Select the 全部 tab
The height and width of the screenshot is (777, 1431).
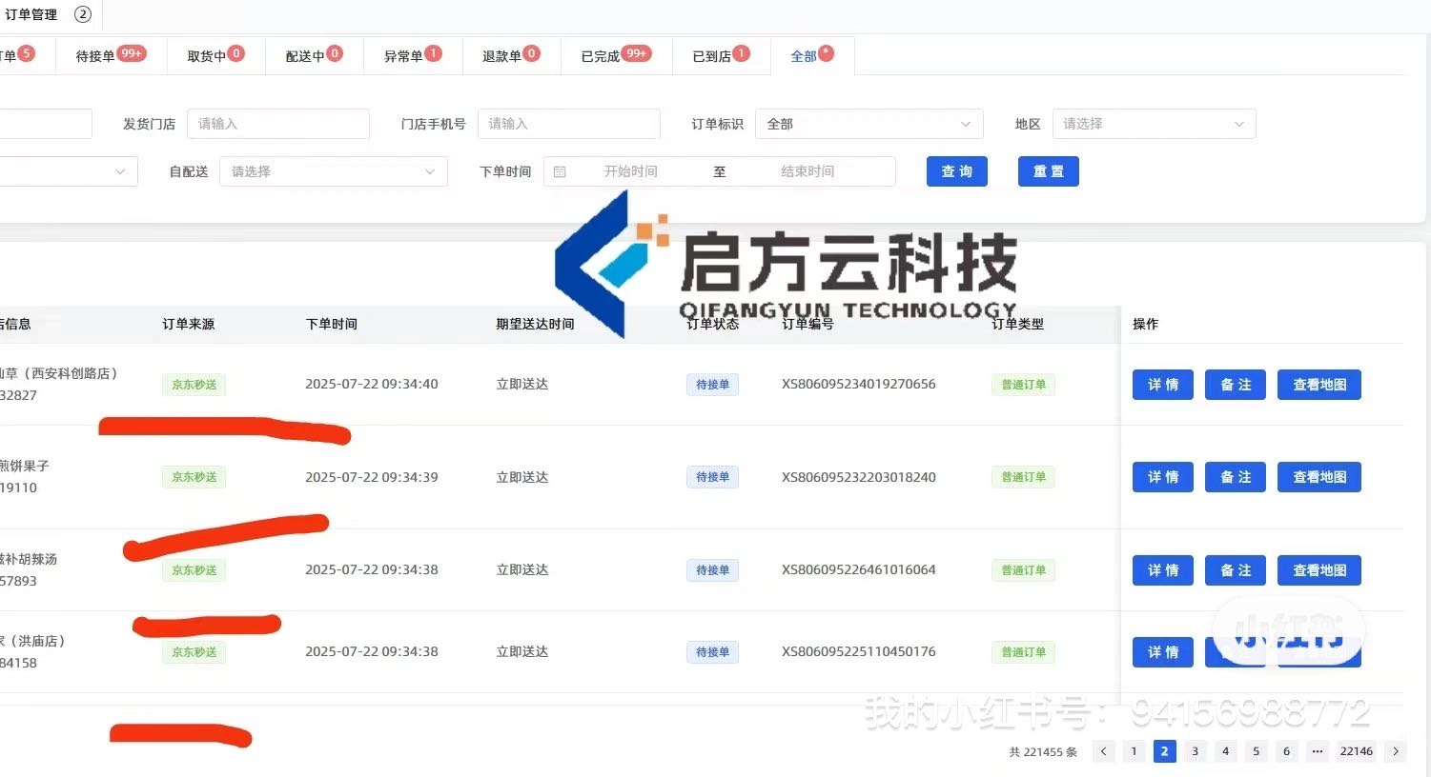point(812,55)
